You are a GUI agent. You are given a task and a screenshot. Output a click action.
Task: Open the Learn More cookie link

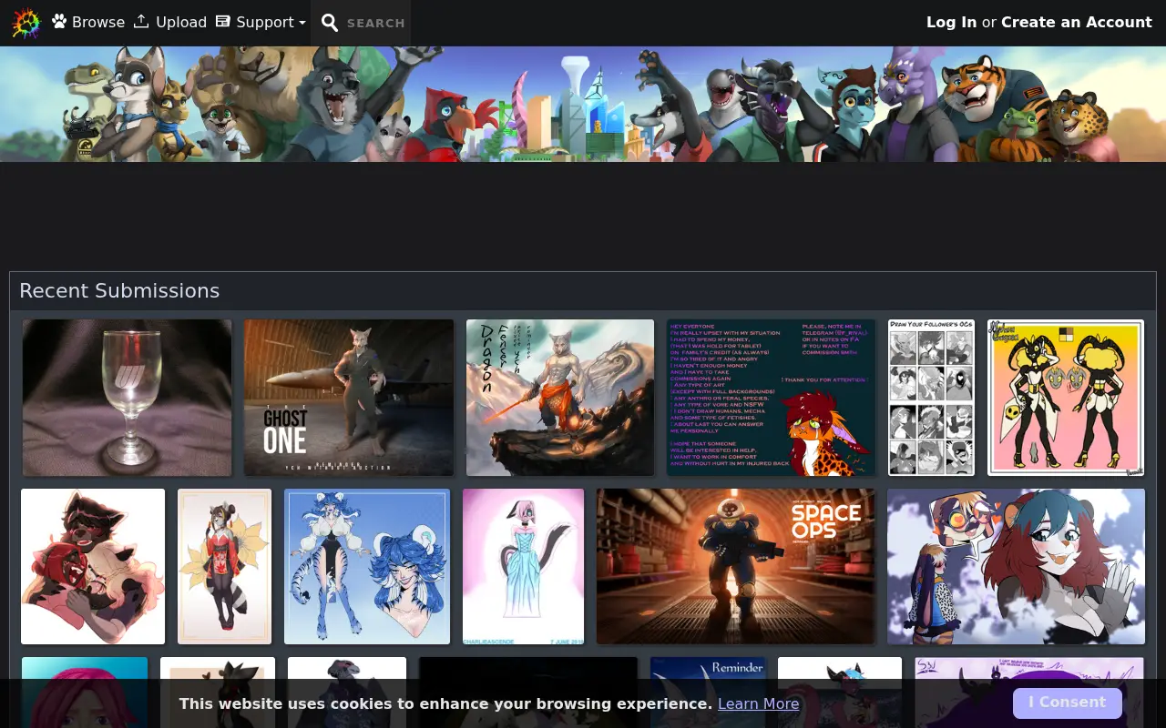(x=758, y=703)
